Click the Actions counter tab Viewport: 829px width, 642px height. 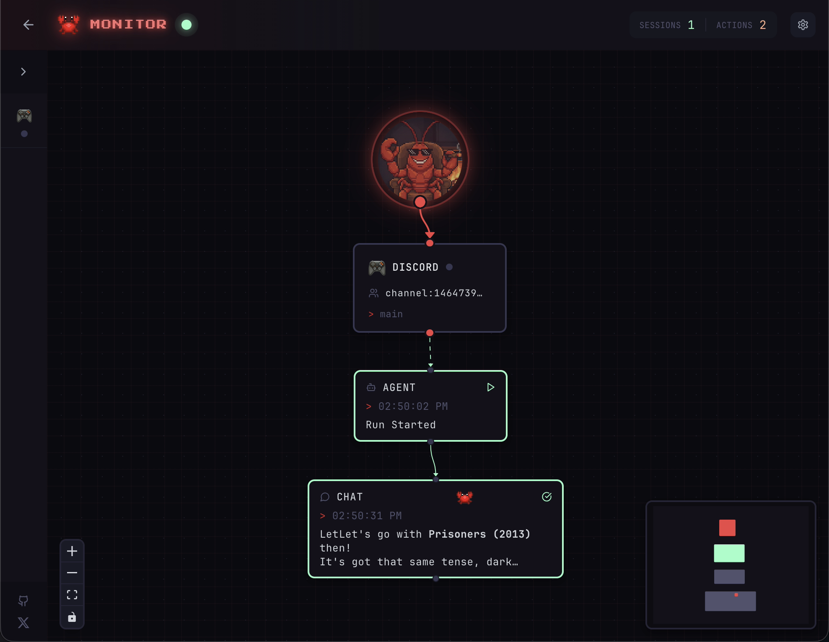click(x=741, y=25)
